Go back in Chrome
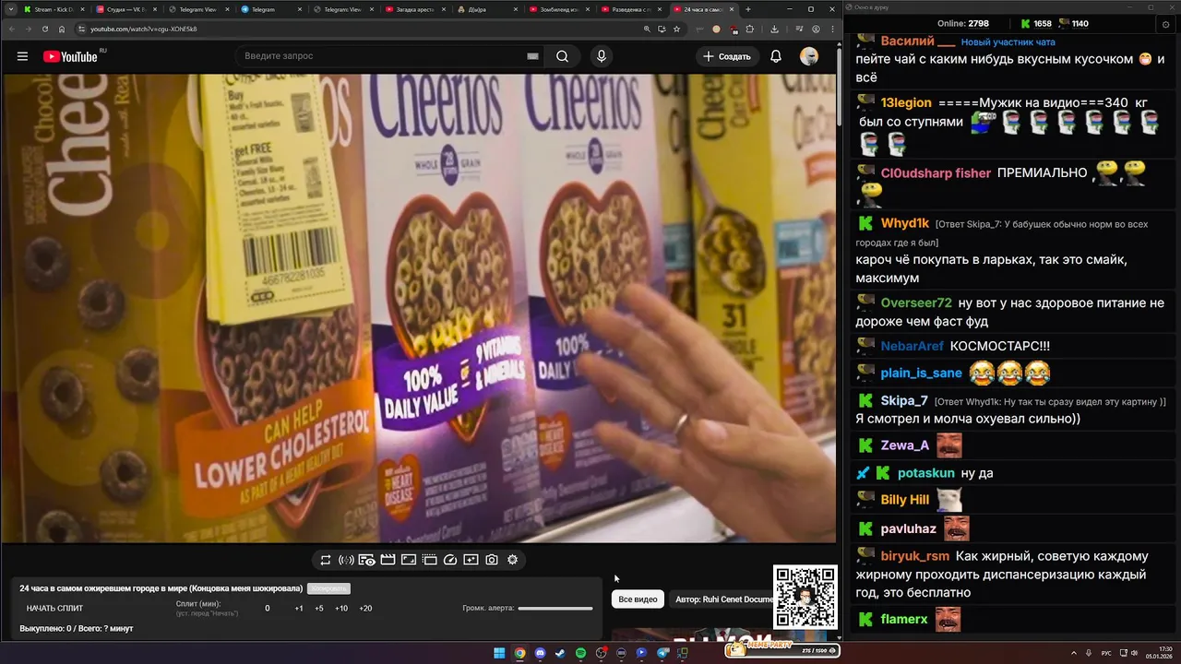This screenshot has height=664, width=1181. (12, 29)
